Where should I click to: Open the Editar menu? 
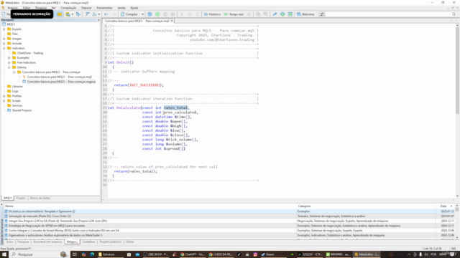click(x=27, y=8)
